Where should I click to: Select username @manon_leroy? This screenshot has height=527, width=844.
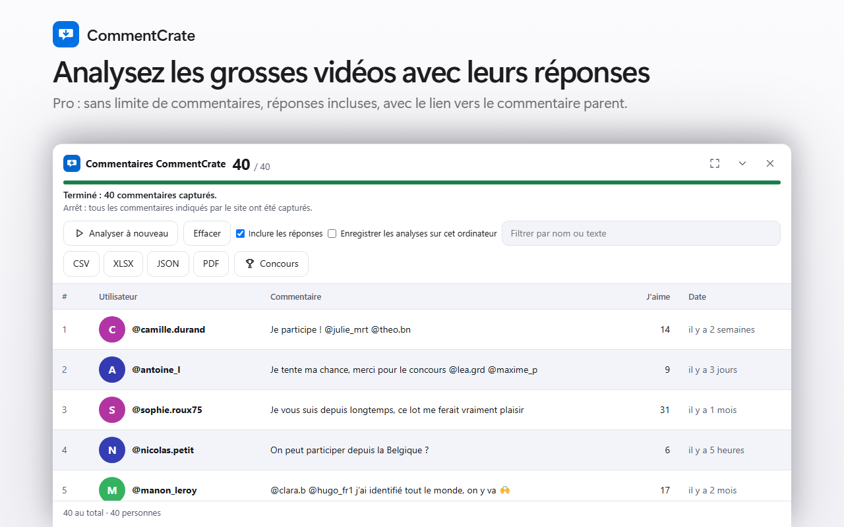[164, 490]
